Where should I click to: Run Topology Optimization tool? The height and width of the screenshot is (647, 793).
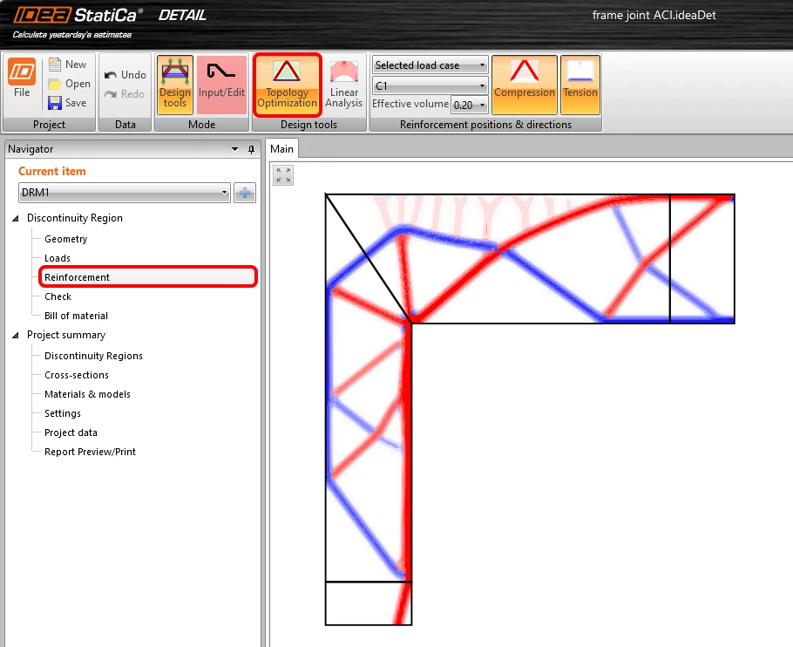pos(287,85)
